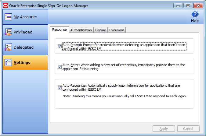Disable the Auto-Prompt checkbox
This screenshot has height=136, width=206.
point(60,47)
